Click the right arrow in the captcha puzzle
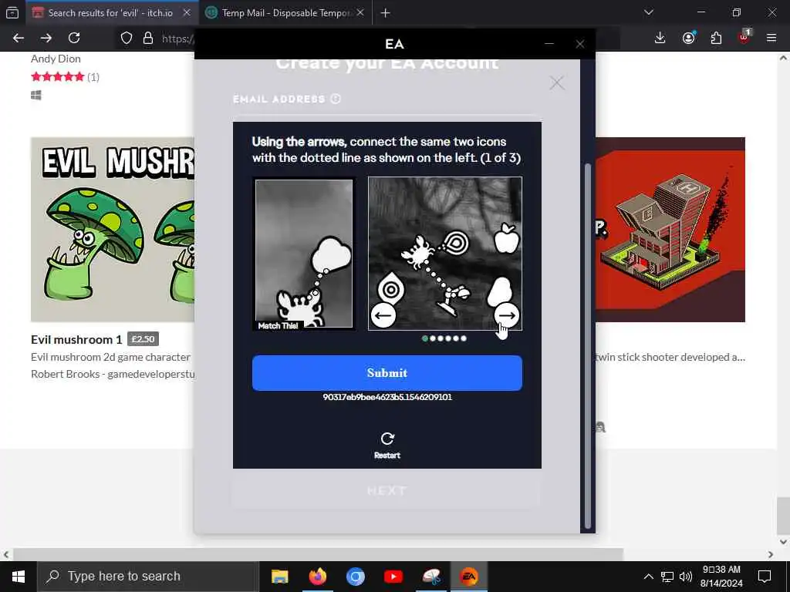790x592 pixels. coord(507,315)
